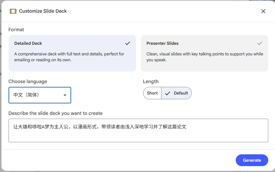This screenshot has height=172, width=275.
Task: Choose the Presenter Slides format title
Action: tap(163, 43)
